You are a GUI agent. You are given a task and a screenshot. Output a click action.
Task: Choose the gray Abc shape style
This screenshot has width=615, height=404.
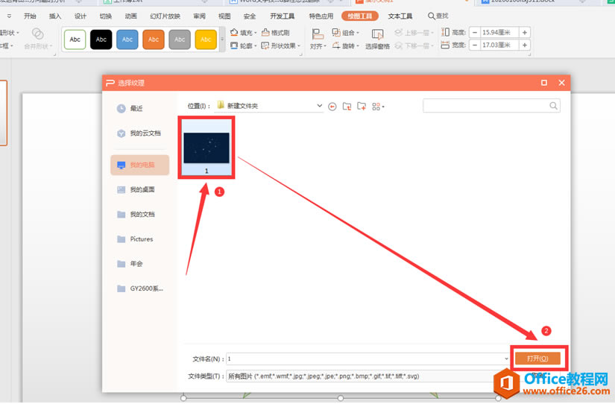click(180, 40)
